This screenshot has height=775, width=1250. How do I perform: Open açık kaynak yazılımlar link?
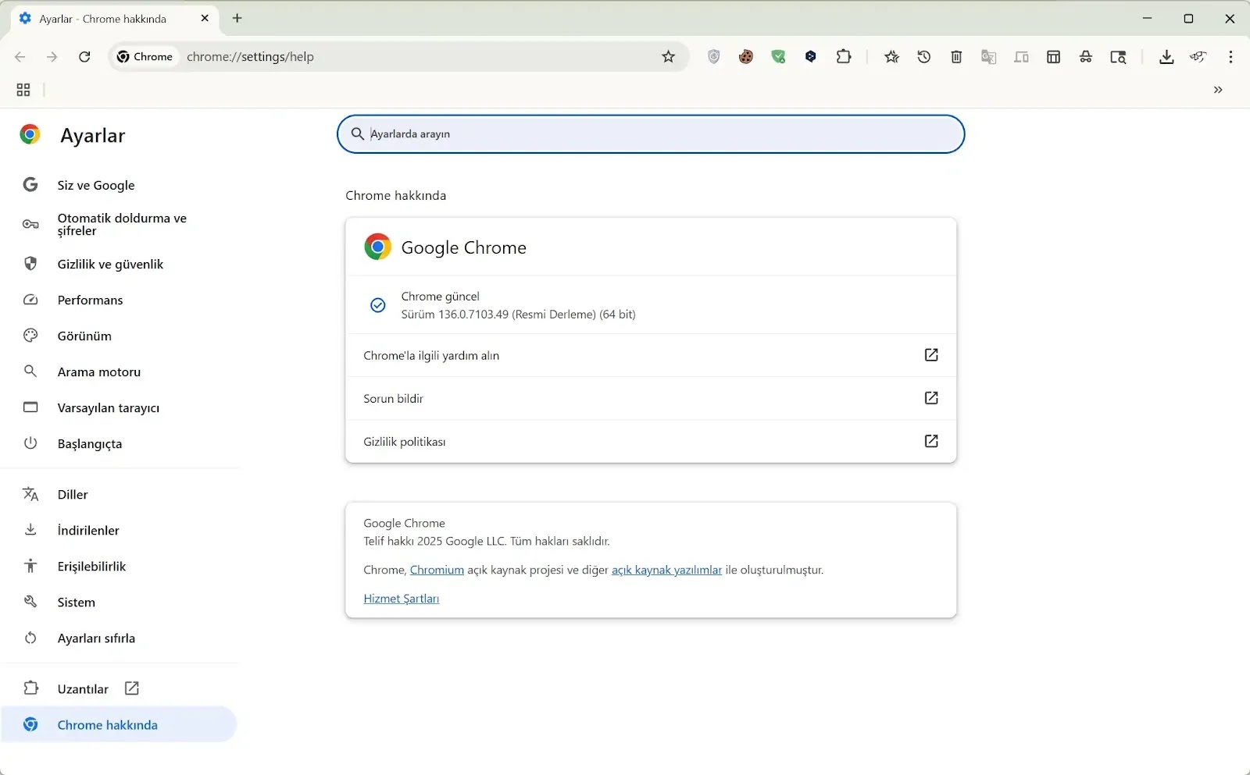click(x=666, y=570)
